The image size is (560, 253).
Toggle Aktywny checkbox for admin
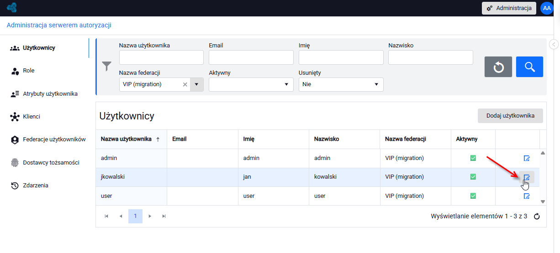[473, 158]
